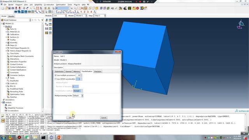Click the Auto-Fit View icon
The width and height of the screenshot is (249, 140).
pos(37,8)
